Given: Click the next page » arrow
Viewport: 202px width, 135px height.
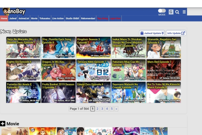Looking at the screenshot, I should (116, 109).
